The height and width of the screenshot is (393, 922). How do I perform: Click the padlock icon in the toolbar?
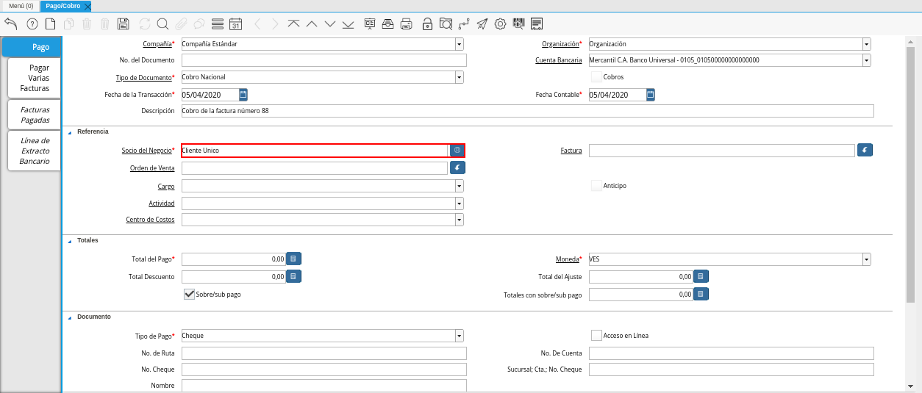pyautogui.click(x=427, y=24)
